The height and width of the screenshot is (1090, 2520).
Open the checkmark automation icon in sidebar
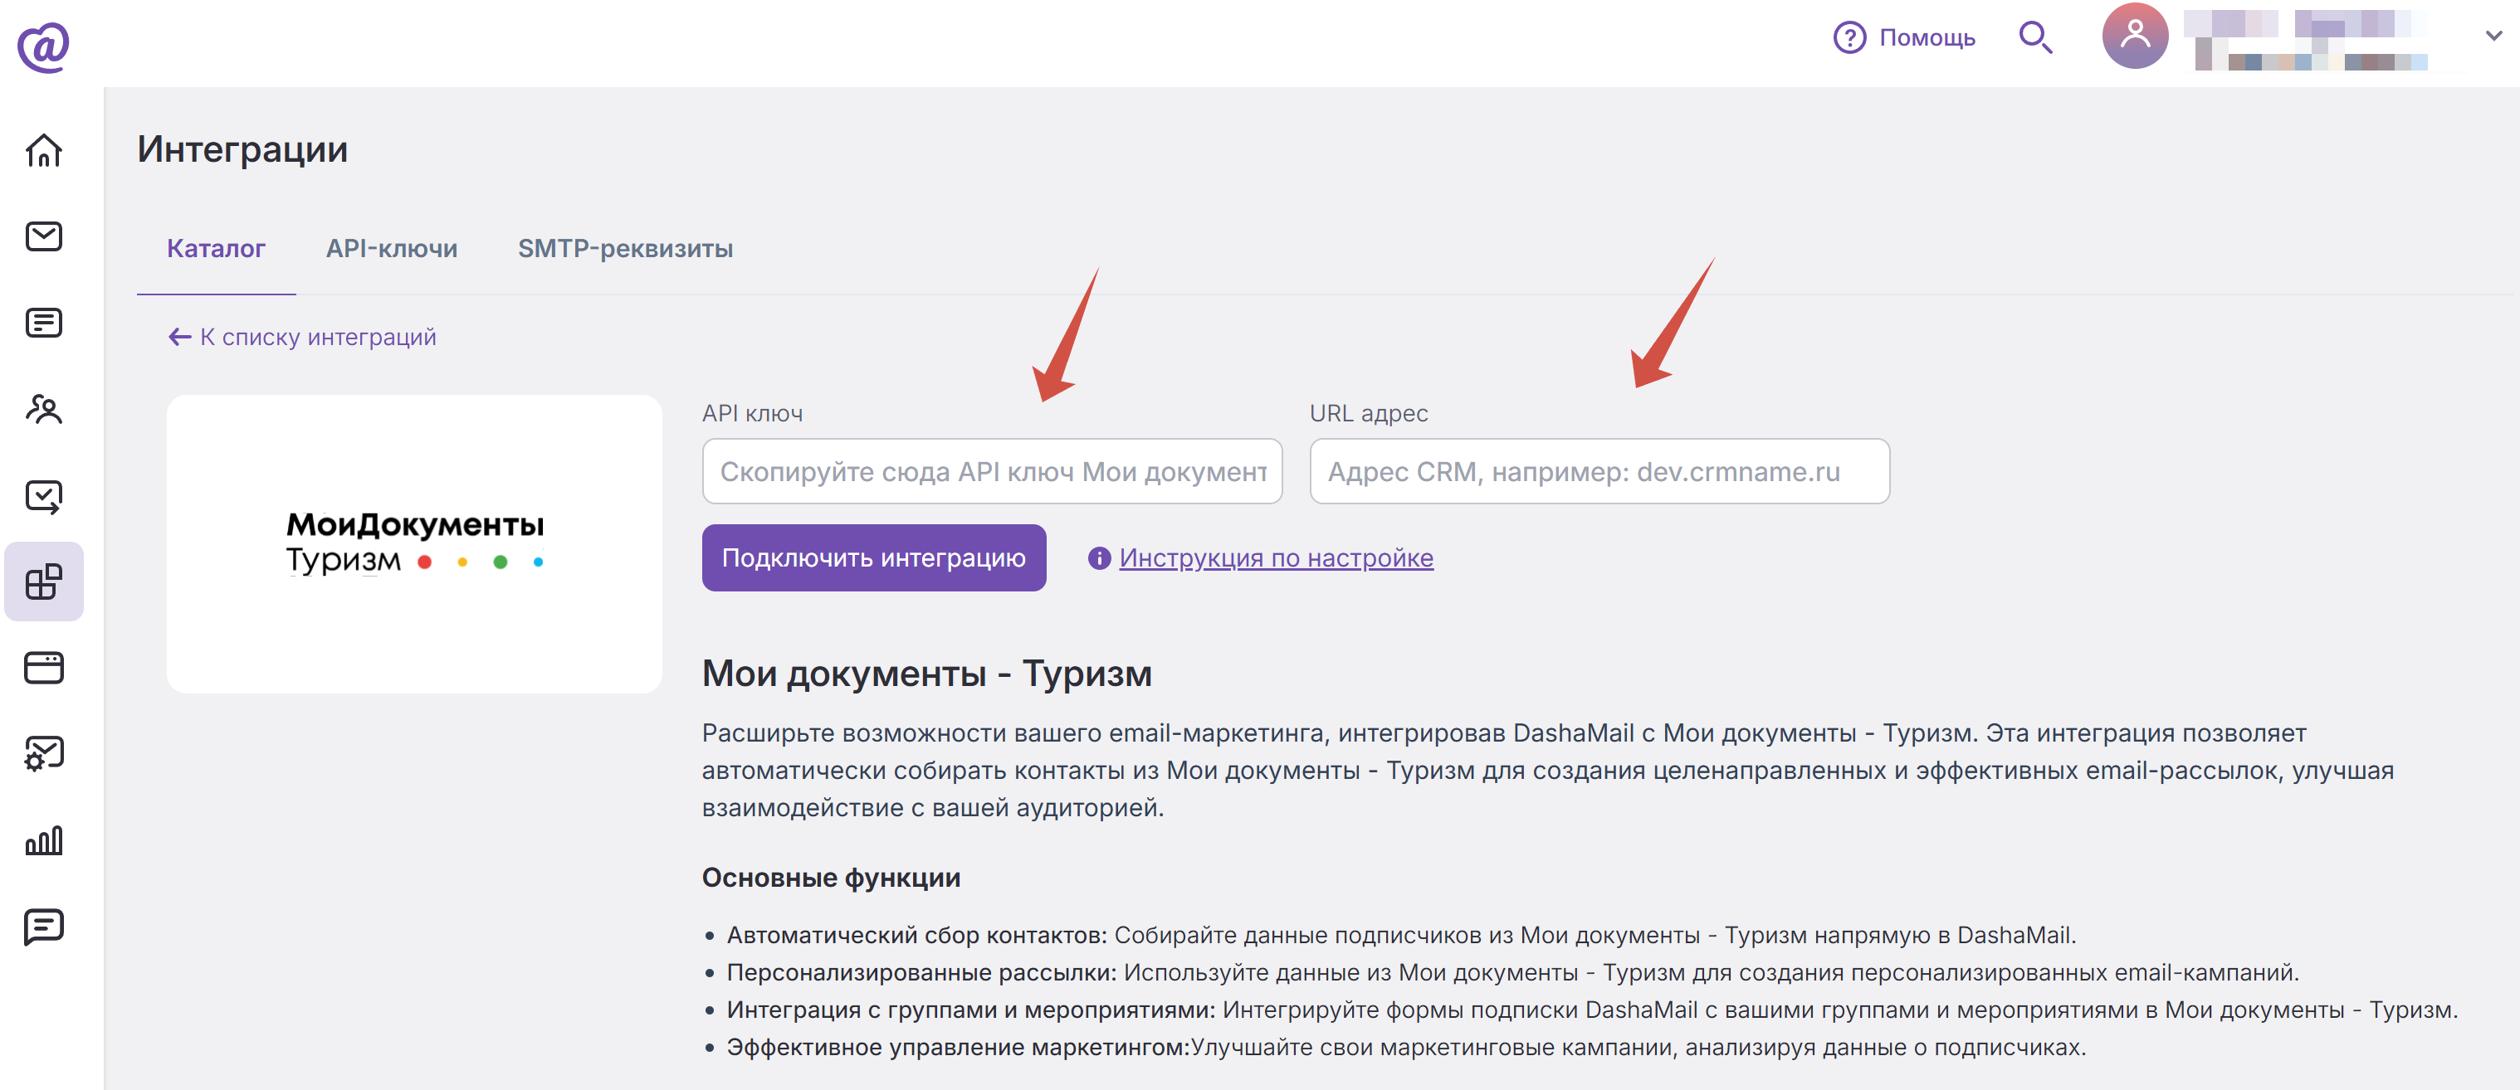pos(44,495)
